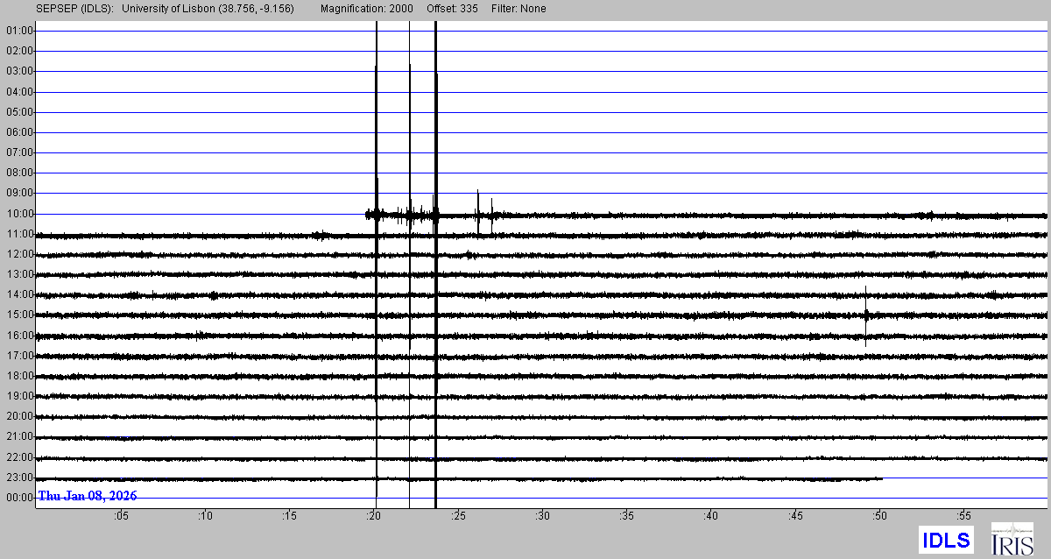Click the :20 minute axis marker
This screenshot has width=1051, height=559.
click(x=373, y=517)
